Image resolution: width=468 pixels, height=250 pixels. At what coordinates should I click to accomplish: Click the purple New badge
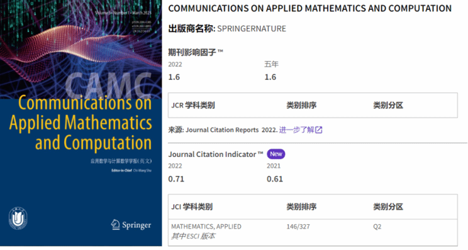point(276,154)
